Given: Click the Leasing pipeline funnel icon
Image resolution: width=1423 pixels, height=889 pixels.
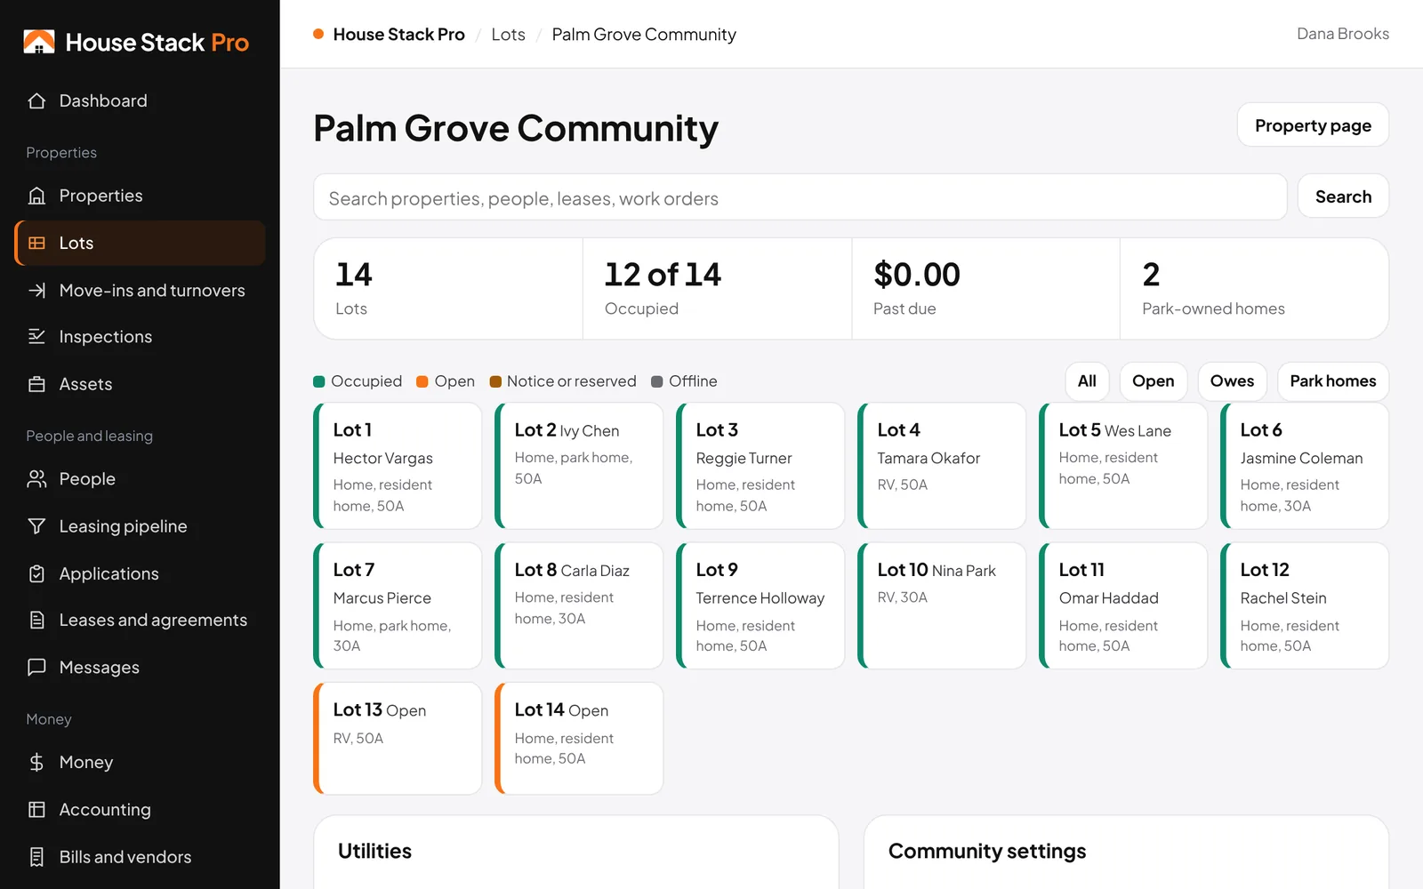Looking at the screenshot, I should [x=36, y=526].
